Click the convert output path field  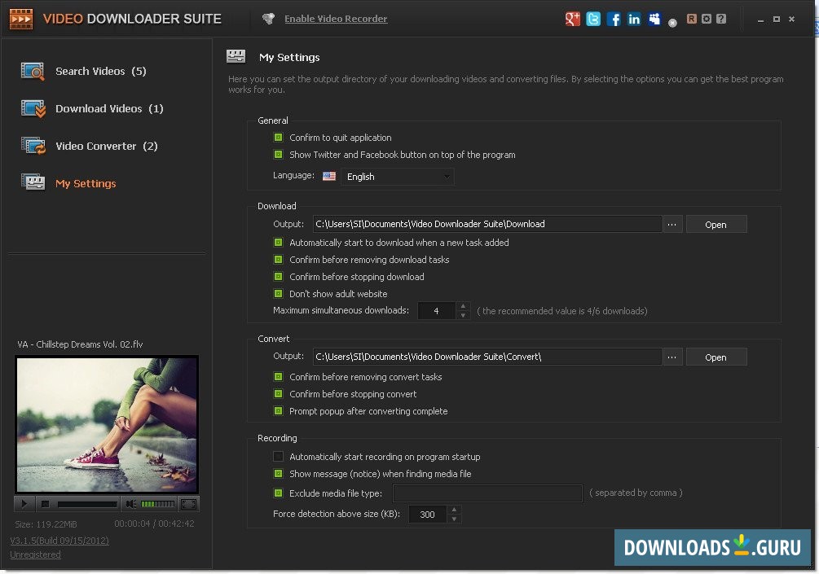tap(487, 357)
